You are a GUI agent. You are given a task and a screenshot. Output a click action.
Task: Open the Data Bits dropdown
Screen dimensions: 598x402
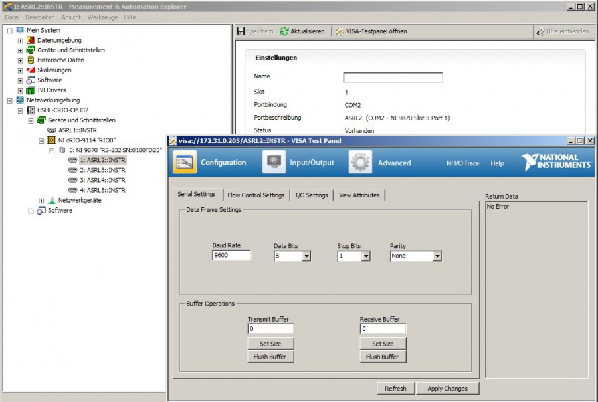point(306,256)
